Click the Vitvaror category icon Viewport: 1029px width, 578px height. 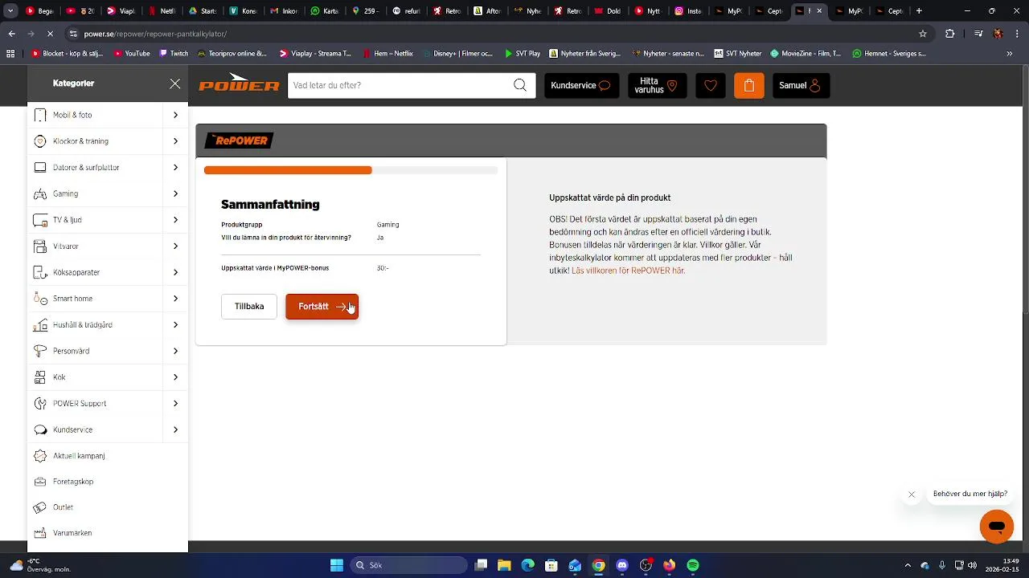40,246
